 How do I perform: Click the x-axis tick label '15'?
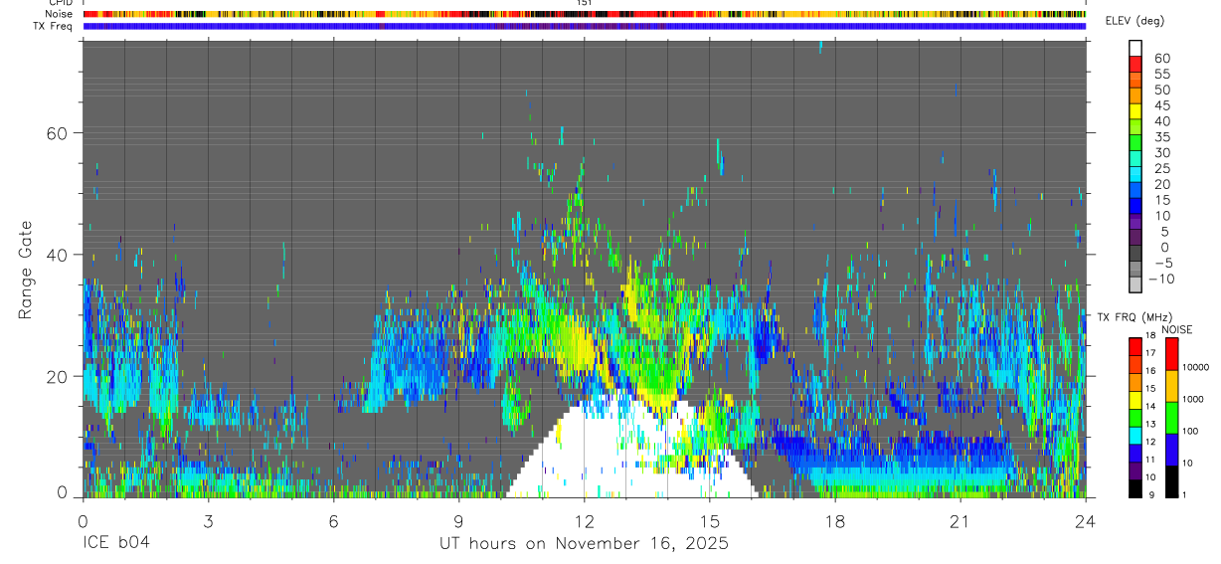[x=710, y=520]
